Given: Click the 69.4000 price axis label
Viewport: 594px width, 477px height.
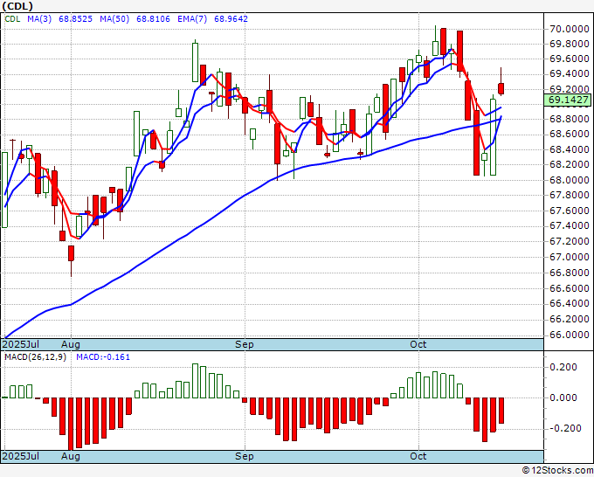Looking at the screenshot, I should pyautogui.click(x=570, y=73).
